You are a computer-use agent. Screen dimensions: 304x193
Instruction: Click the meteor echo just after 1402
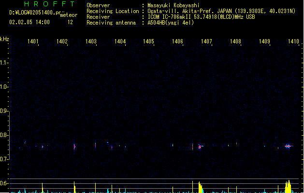(74, 146)
